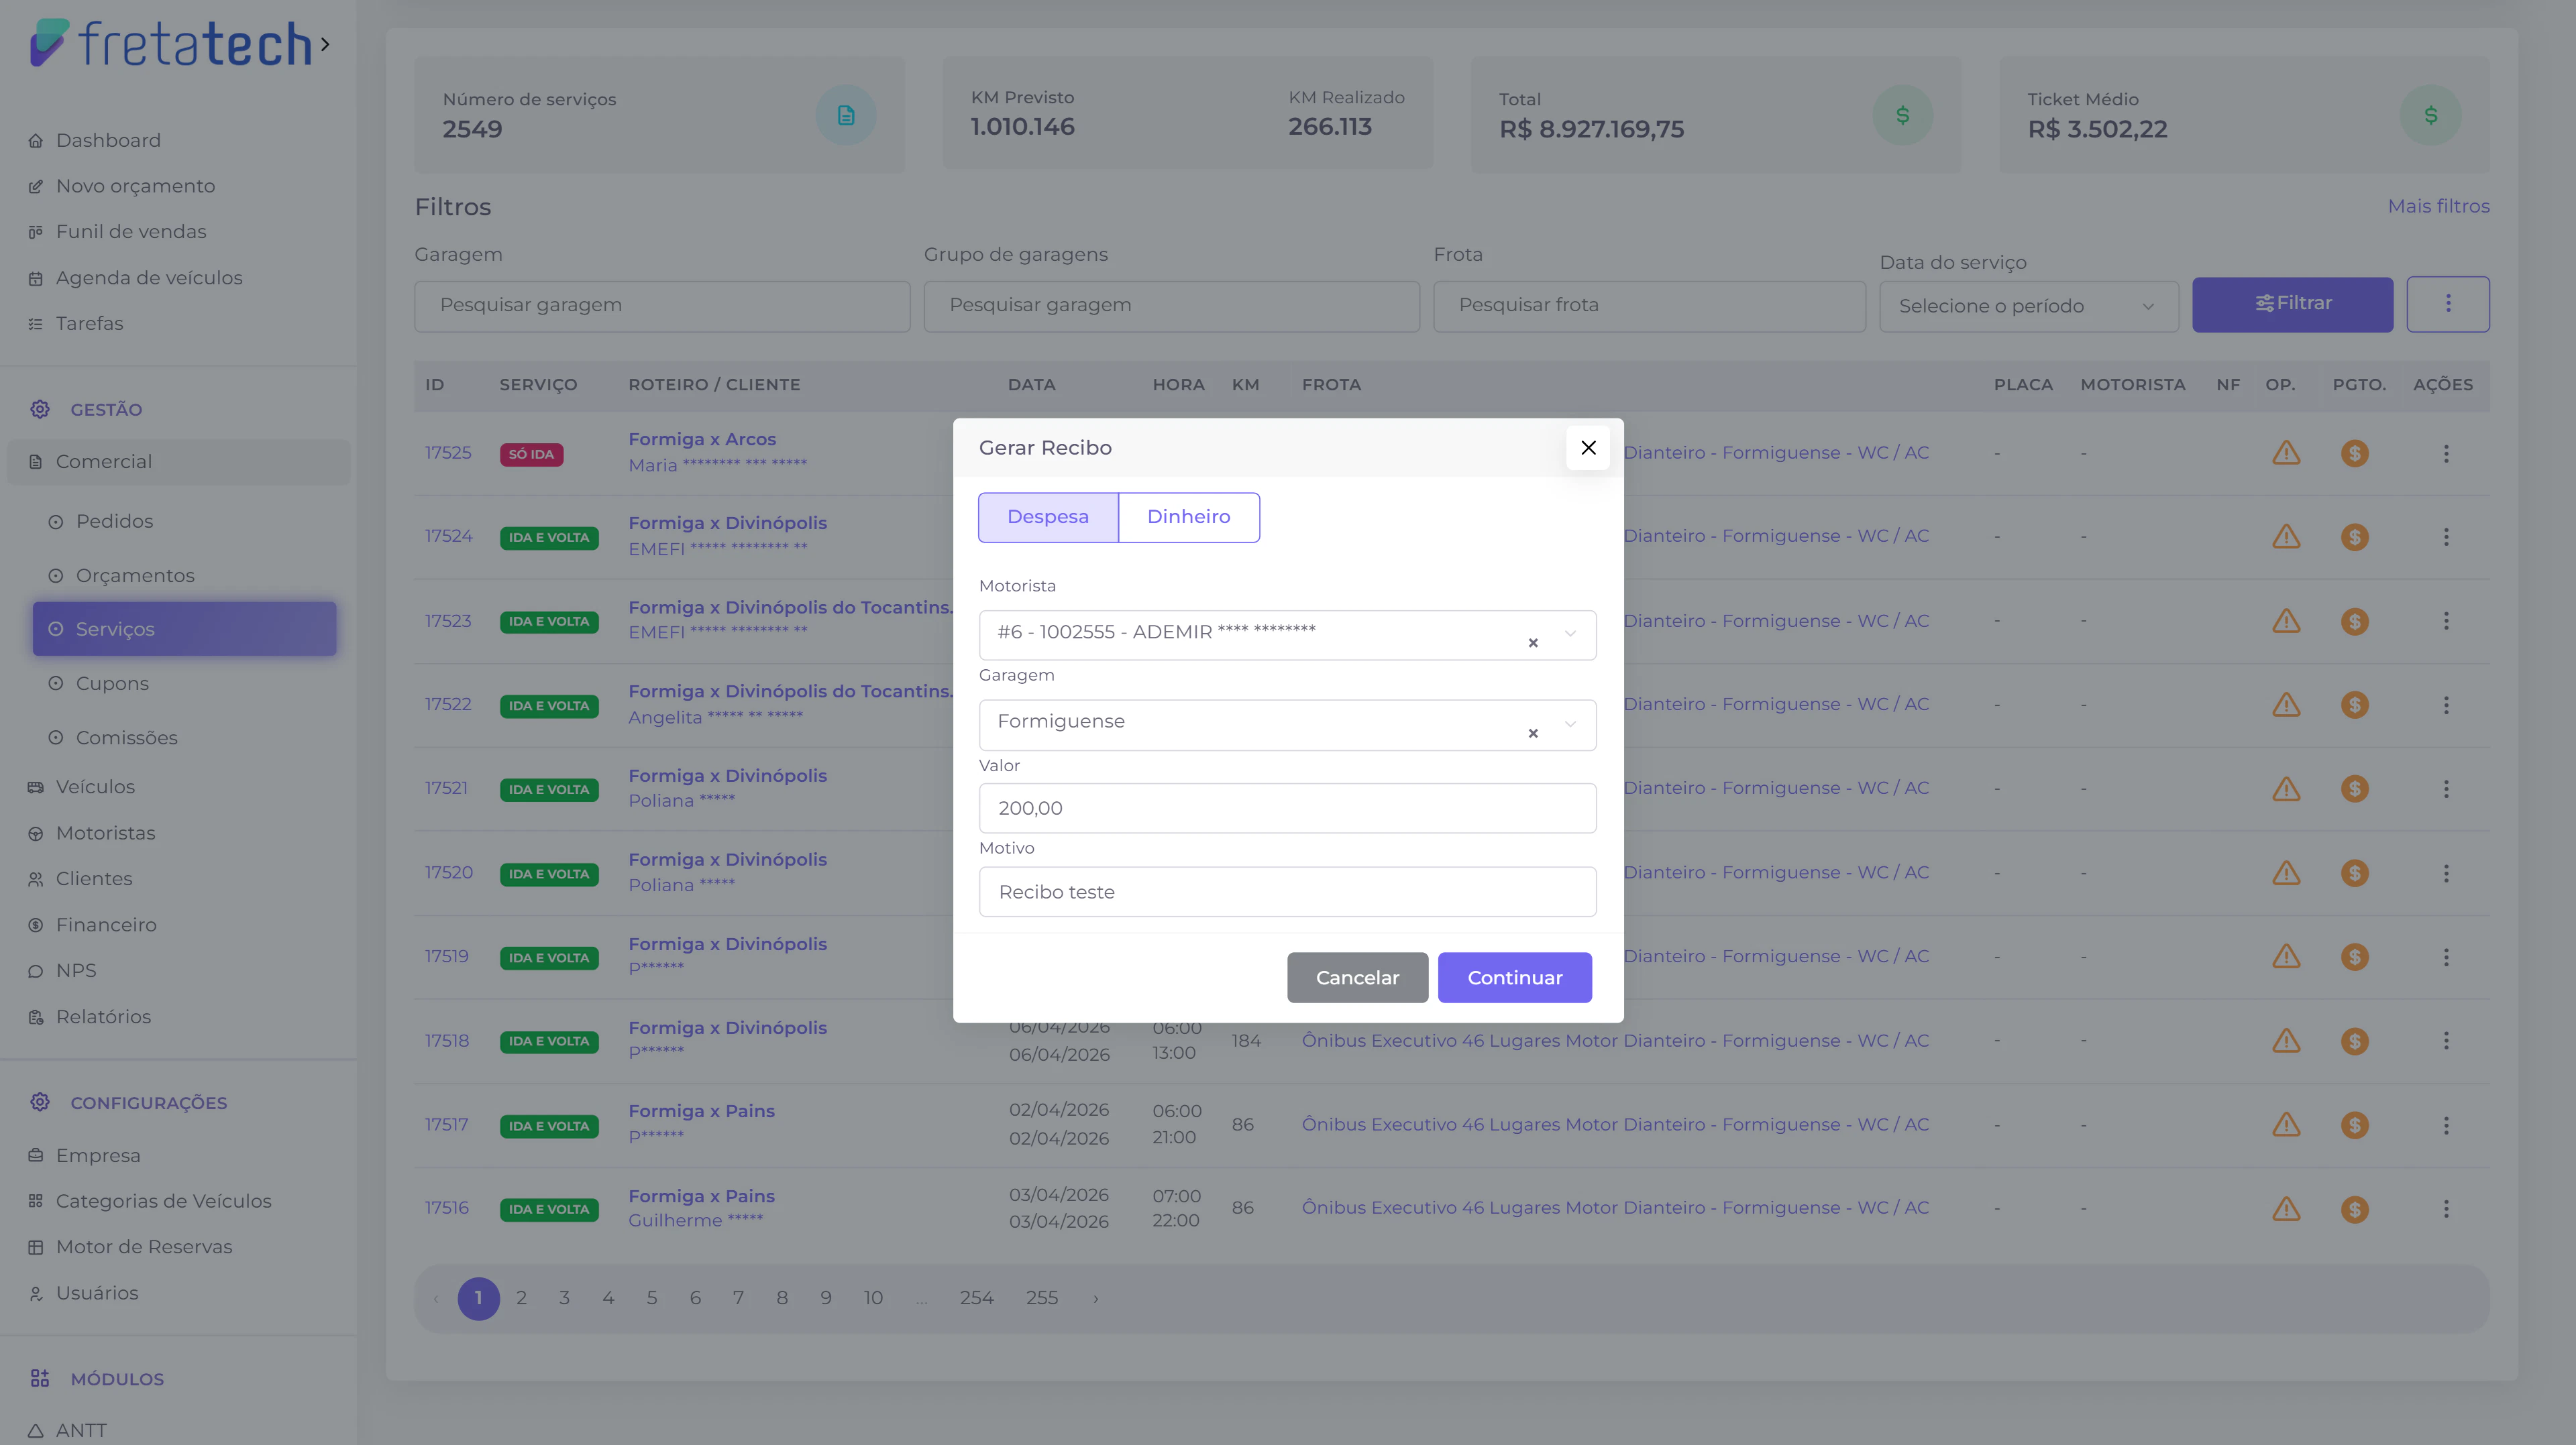
Task: Go to page 2 of results
Action: pos(521,1298)
